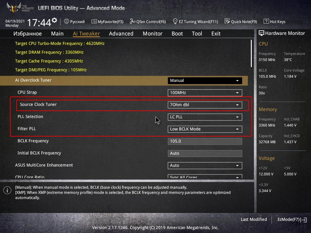The image size is (311, 233).
Task: Open PLL Selection LC PLL dropdown
Action: coord(205,117)
